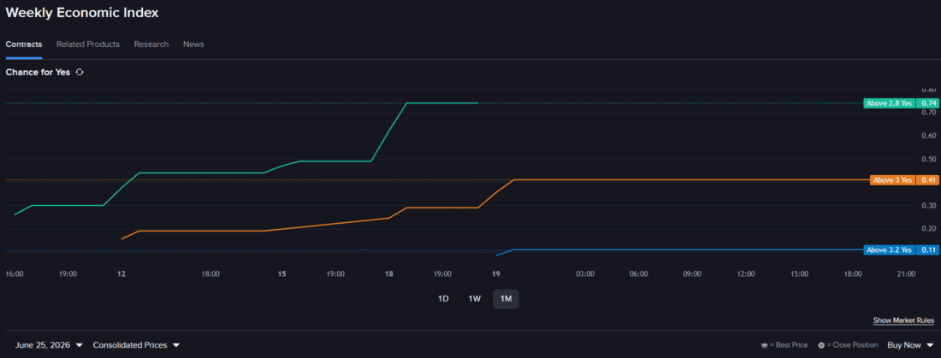The height and width of the screenshot is (358, 941).
Task: Click the 0.50 y-axis value
Action: pyautogui.click(x=929, y=159)
